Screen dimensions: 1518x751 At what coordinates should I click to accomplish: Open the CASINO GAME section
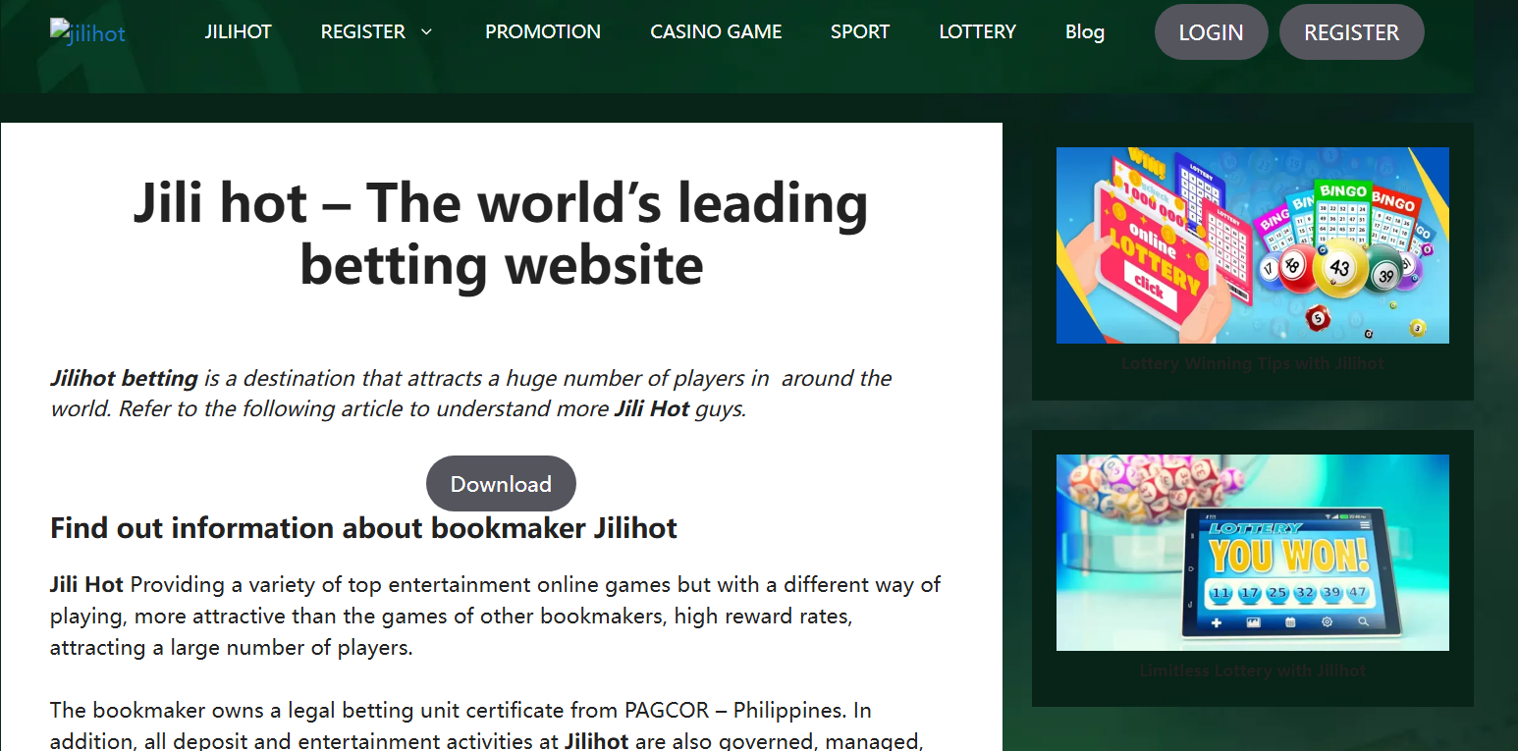point(716,32)
